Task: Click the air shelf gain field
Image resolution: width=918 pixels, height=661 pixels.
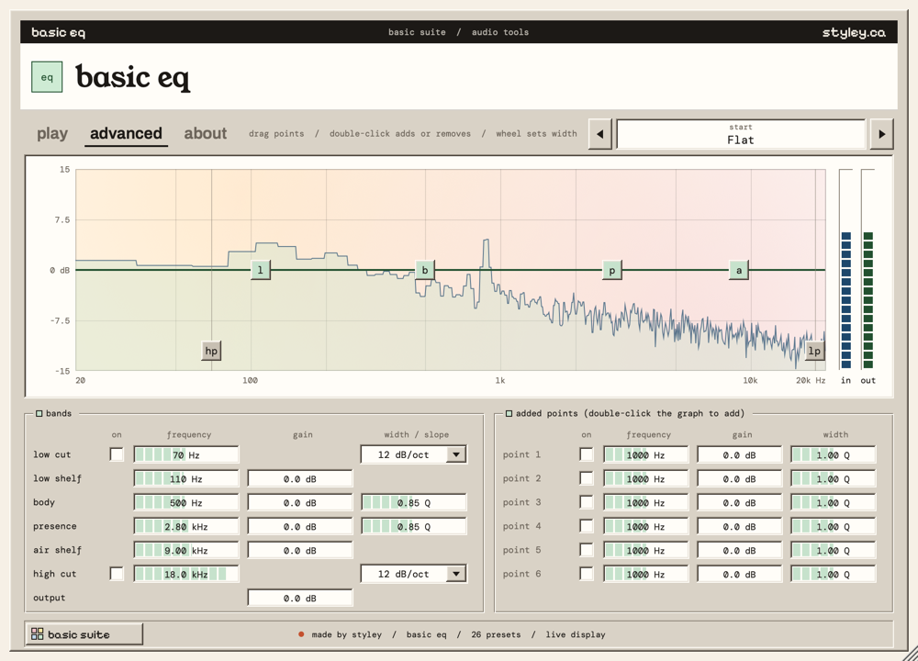Action: coord(300,550)
